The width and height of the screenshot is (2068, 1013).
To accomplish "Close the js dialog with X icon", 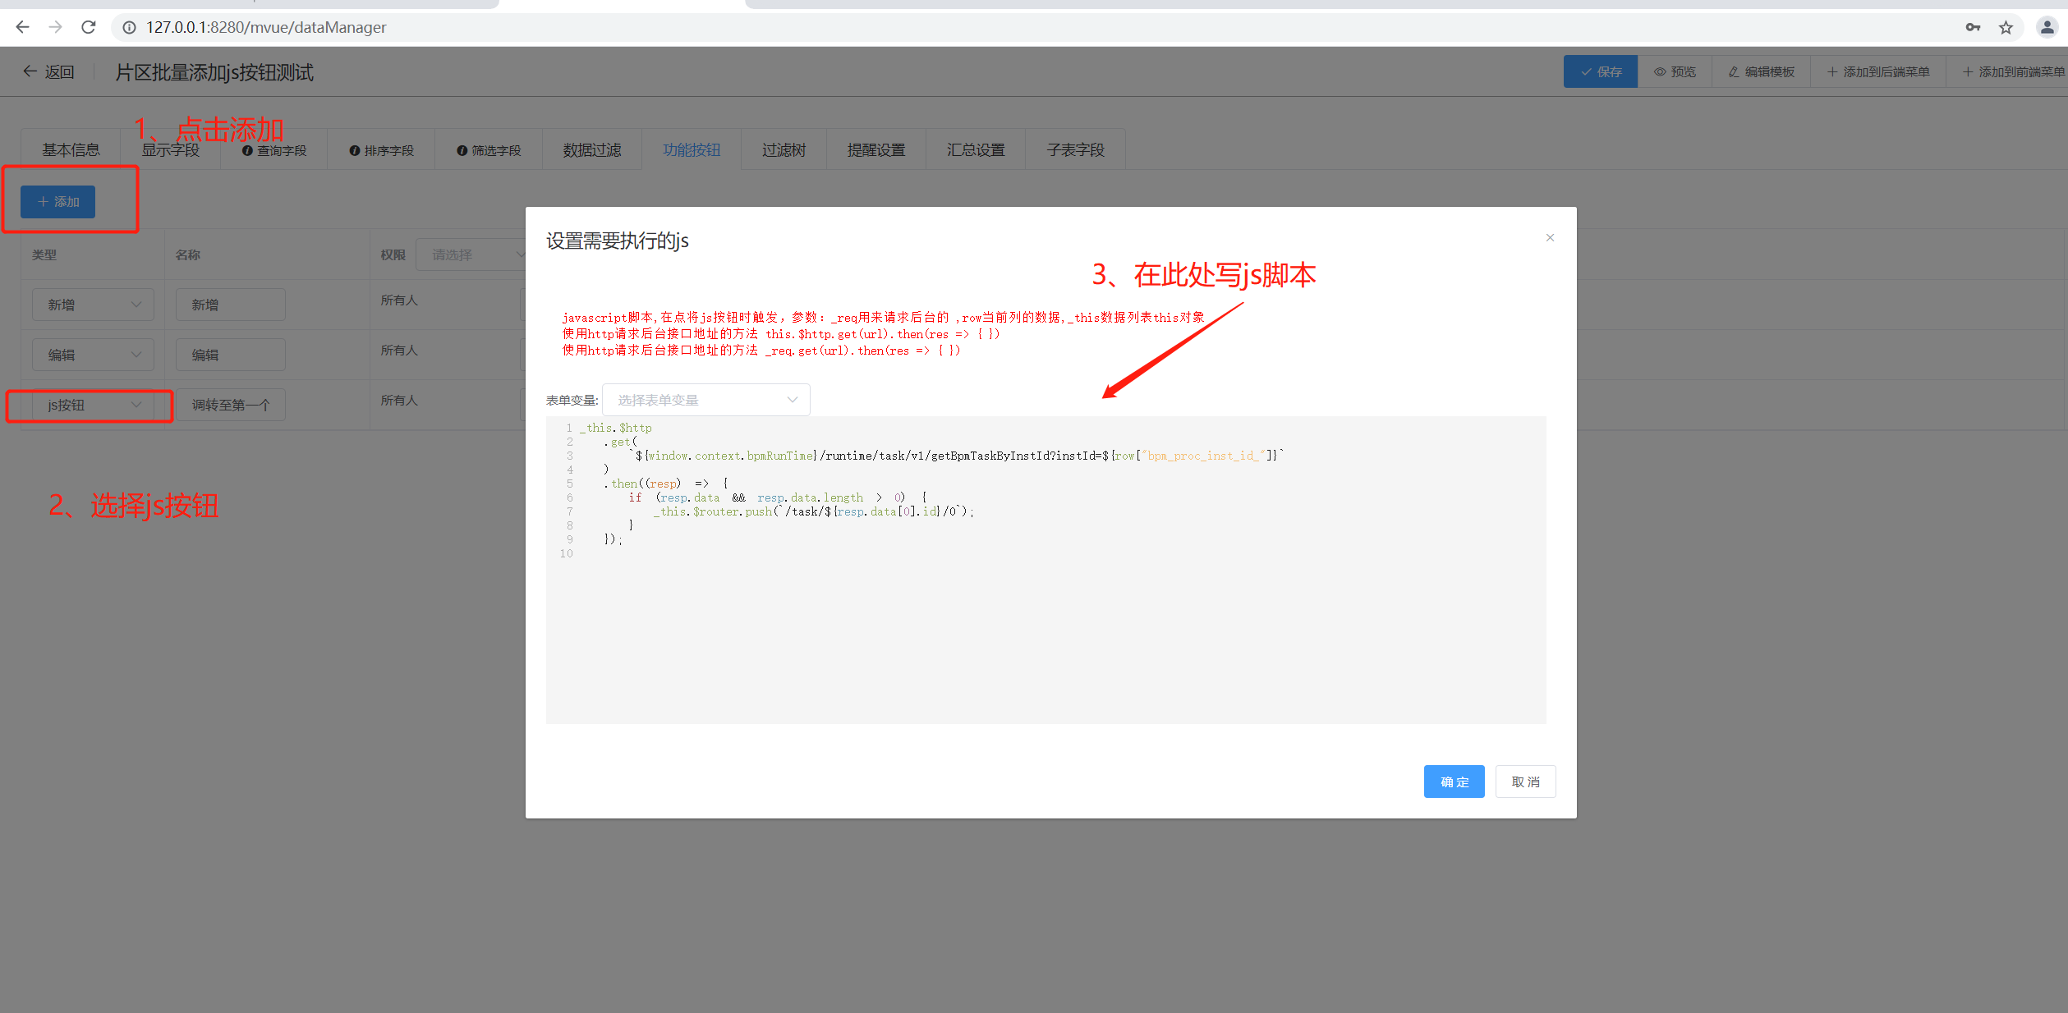I will pyautogui.click(x=1550, y=238).
